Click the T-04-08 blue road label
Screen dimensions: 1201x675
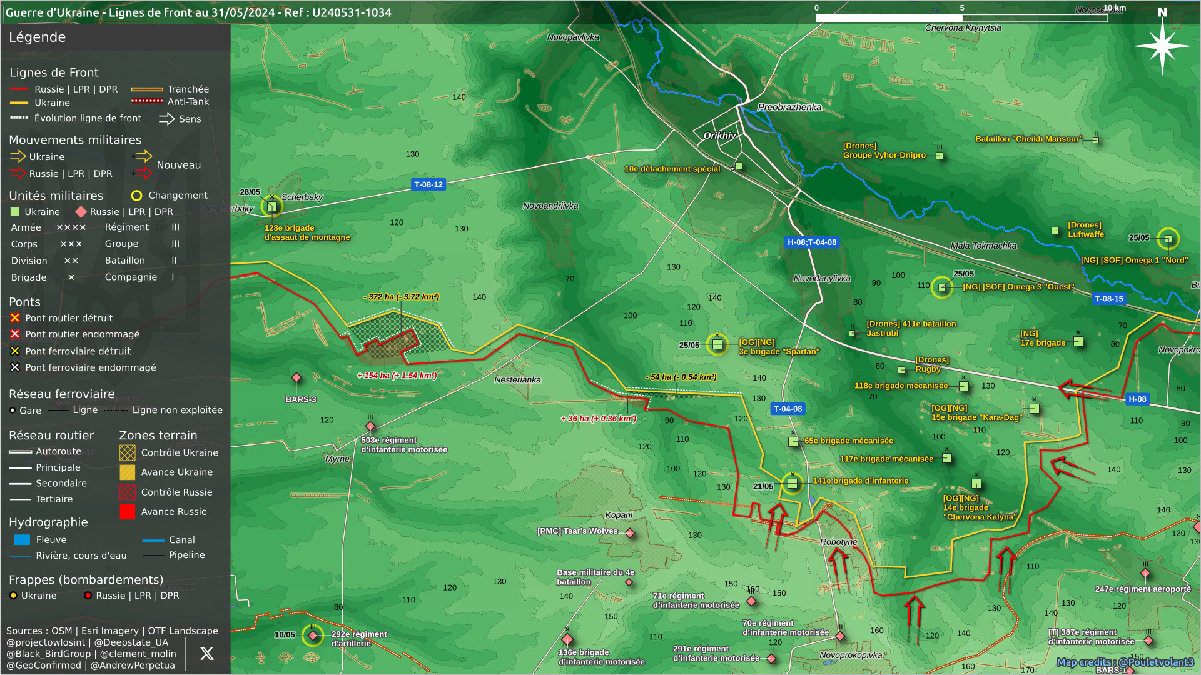[788, 409]
